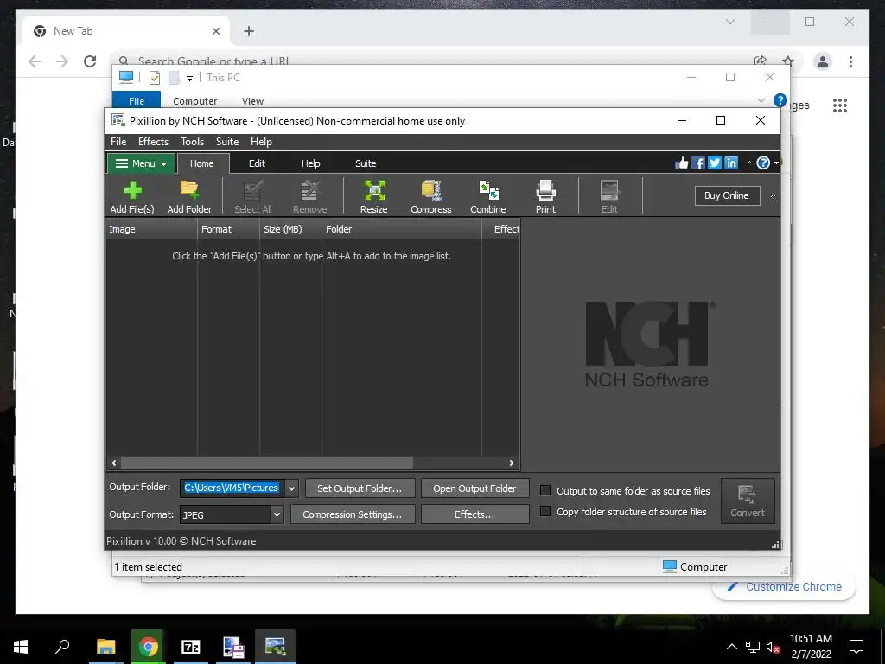Open Chrome's Google apps grid
The width and height of the screenshot is (885, 664).
pos(840,105)
